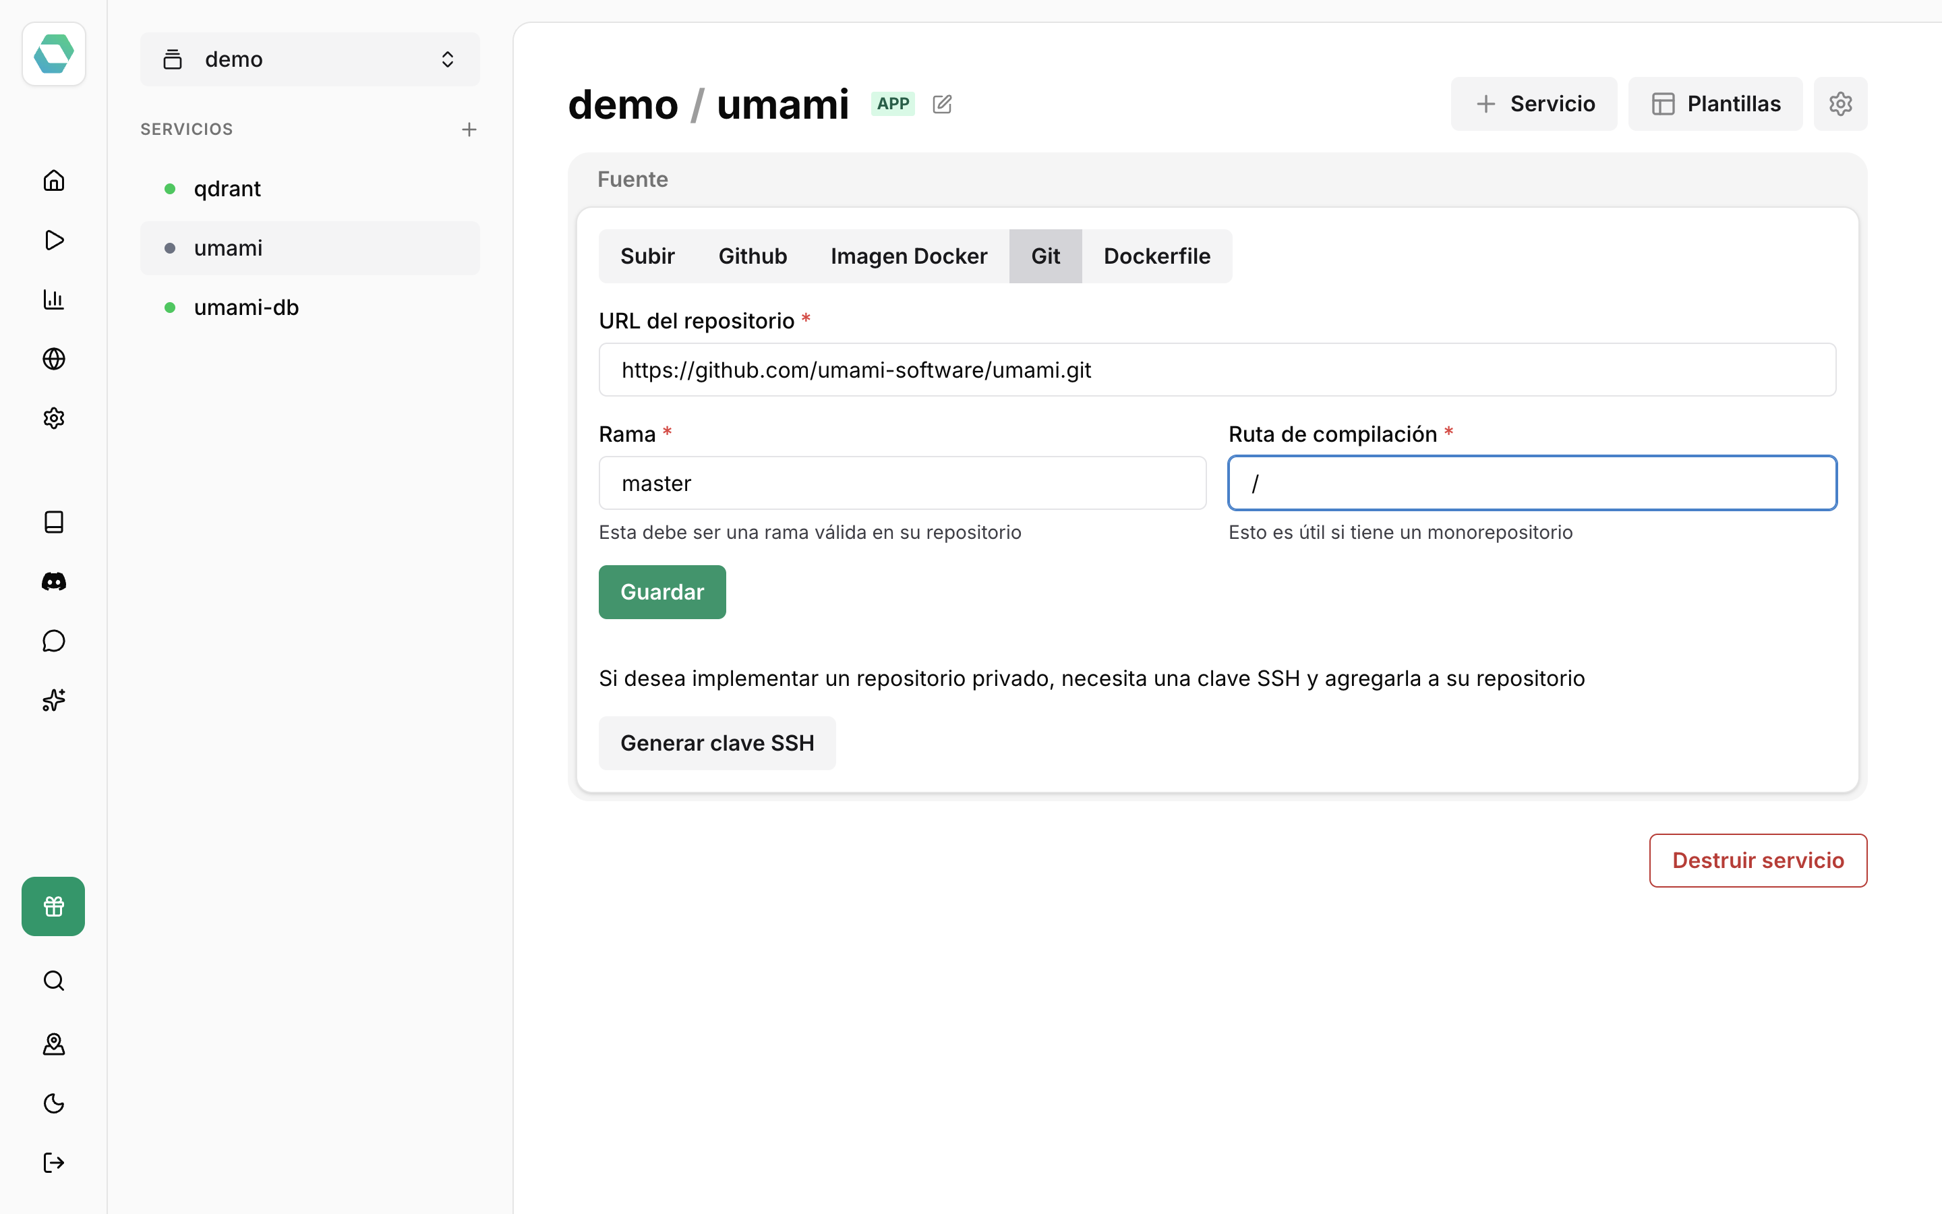Click the Fuente section header
The width and height of the screenshot is (1942, 1214).
(632, 179)
